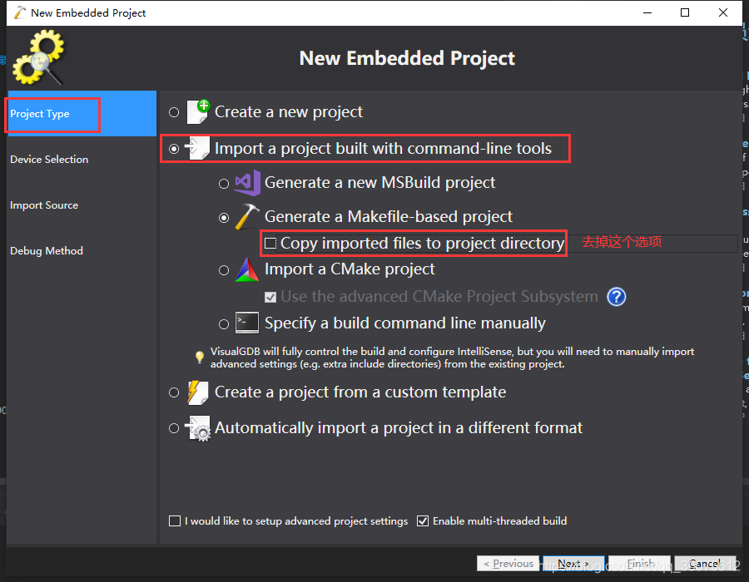Click the CMake triangle logo icon
Image resolution: width=749 pixels, height=582 pixels.
[248, 269]
